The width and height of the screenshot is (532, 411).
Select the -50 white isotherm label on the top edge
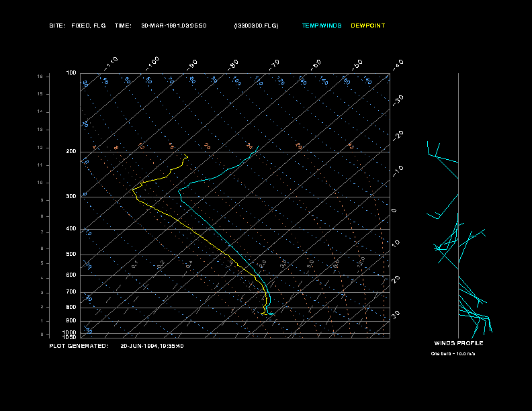tap(357, 65)
